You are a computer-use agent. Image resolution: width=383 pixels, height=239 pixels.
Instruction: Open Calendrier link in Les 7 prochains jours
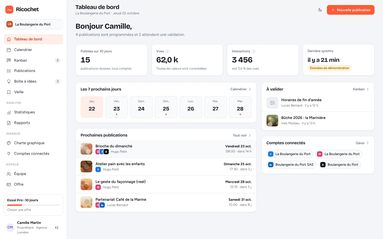240,89
